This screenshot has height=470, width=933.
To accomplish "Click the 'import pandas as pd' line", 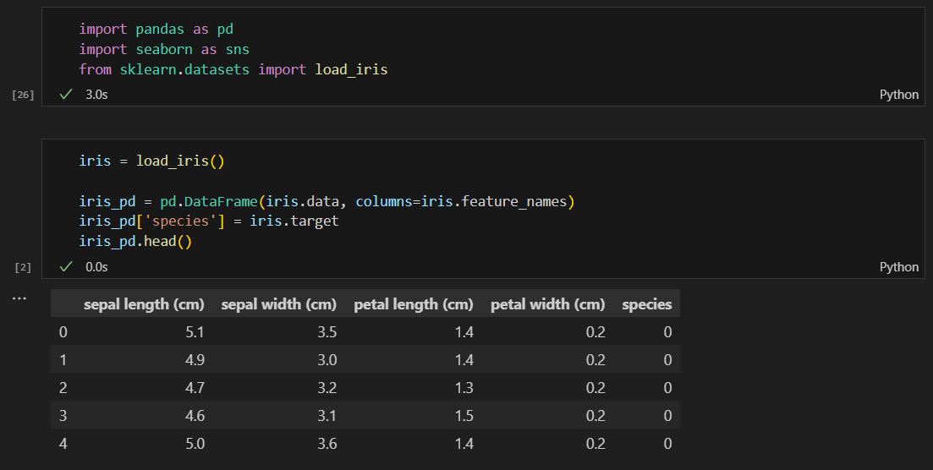I will coord(156,29).
